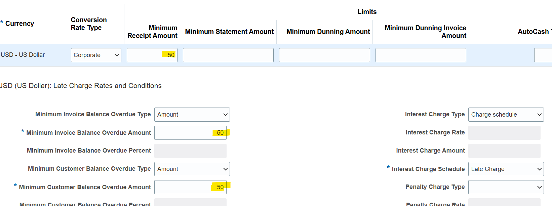Image resolution: width=552 pixels, height=206 pixels.
Task: Click the Minimum Invoice Balance Overdue Amount field
Action: point(190,133)
